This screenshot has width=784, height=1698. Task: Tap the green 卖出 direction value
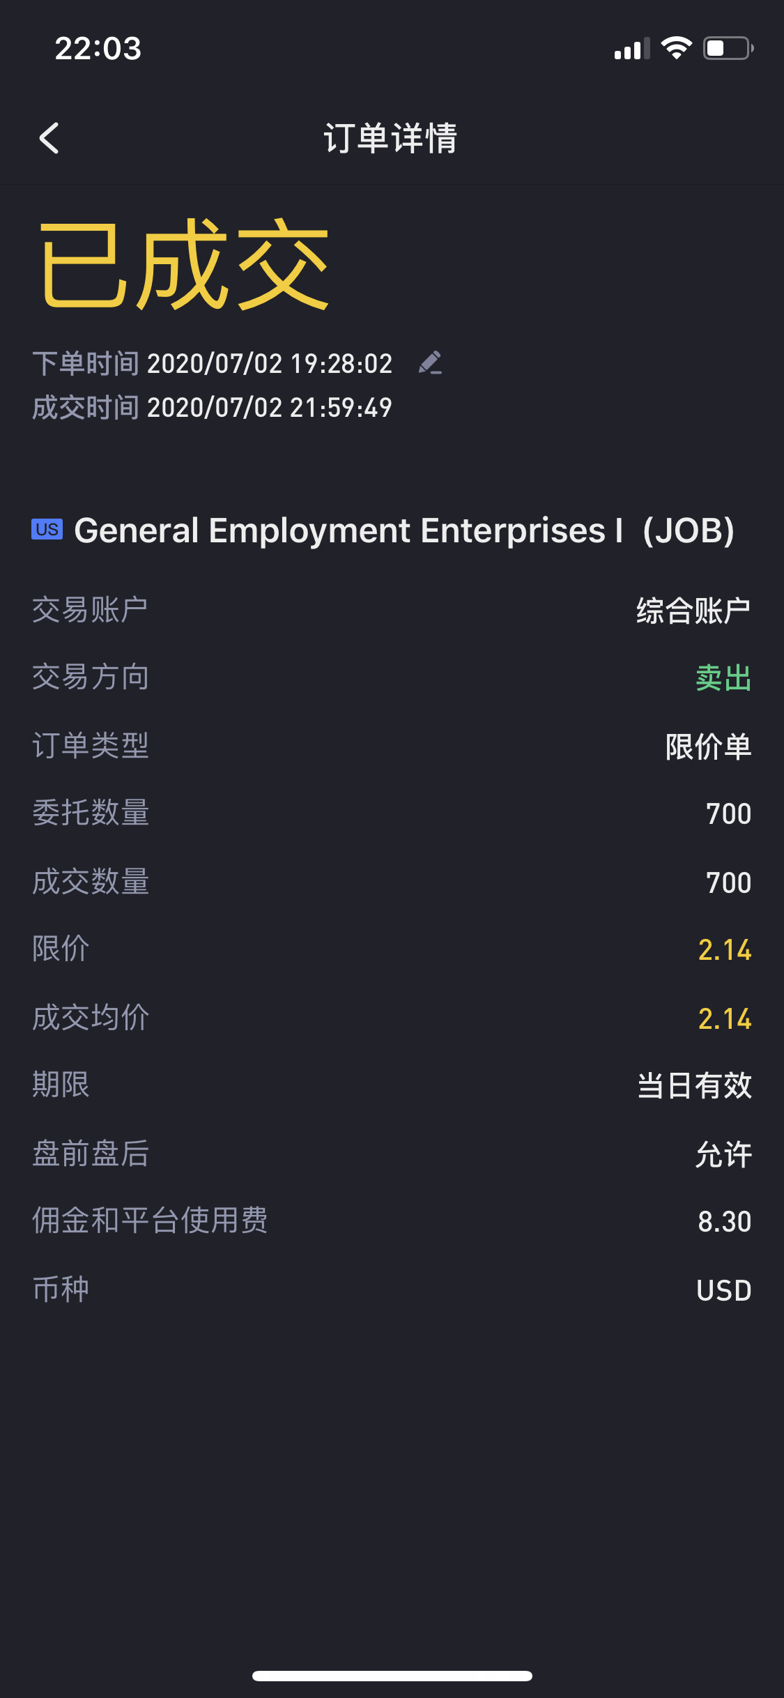click(x=723, y=678)
